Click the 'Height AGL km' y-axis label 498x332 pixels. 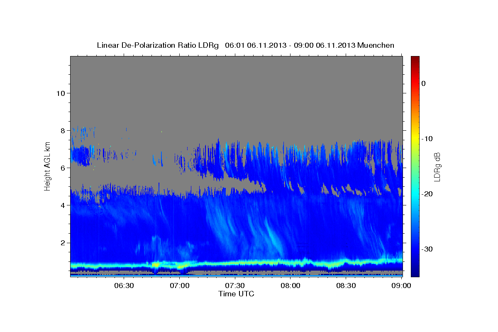48,166
